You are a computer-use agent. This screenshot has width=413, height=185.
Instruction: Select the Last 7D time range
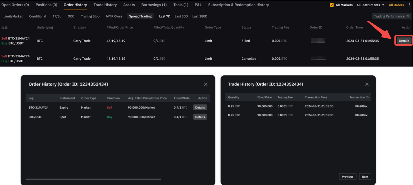point(165,16)
